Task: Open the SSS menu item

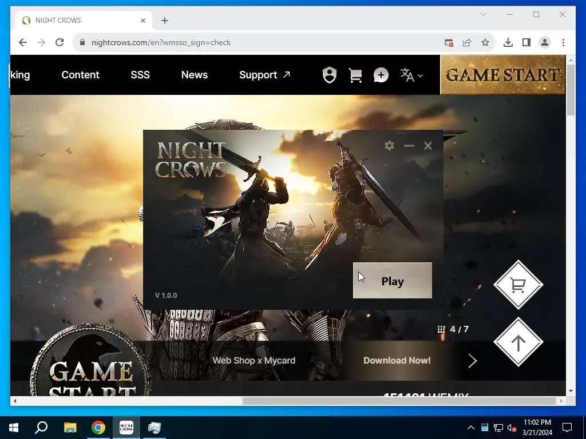Action: (140, 75)
